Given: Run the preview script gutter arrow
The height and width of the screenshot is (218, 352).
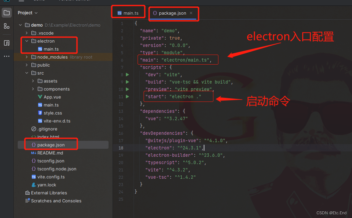Looking at the screenshot, I should pyautogui.click(x=128, y=89).
